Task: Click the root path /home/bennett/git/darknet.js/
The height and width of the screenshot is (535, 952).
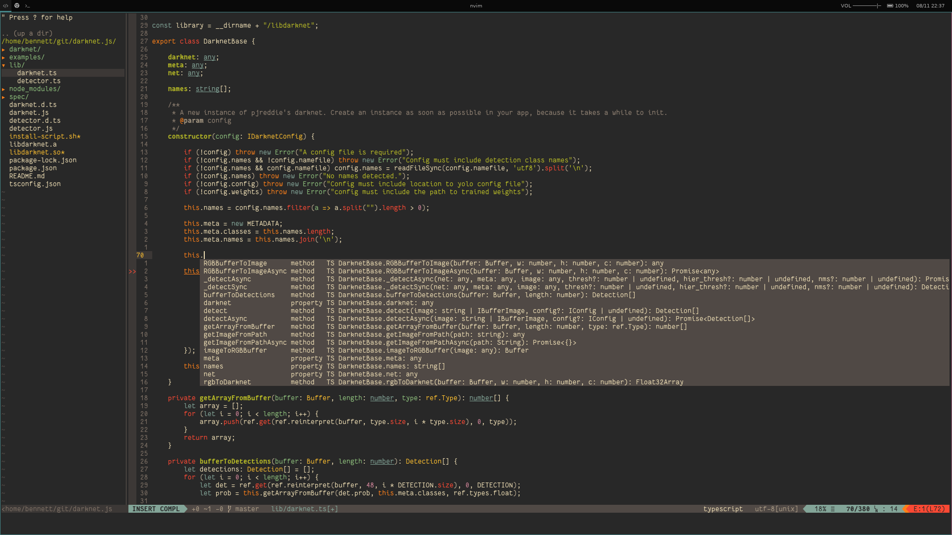Action: tap(59, 41)
